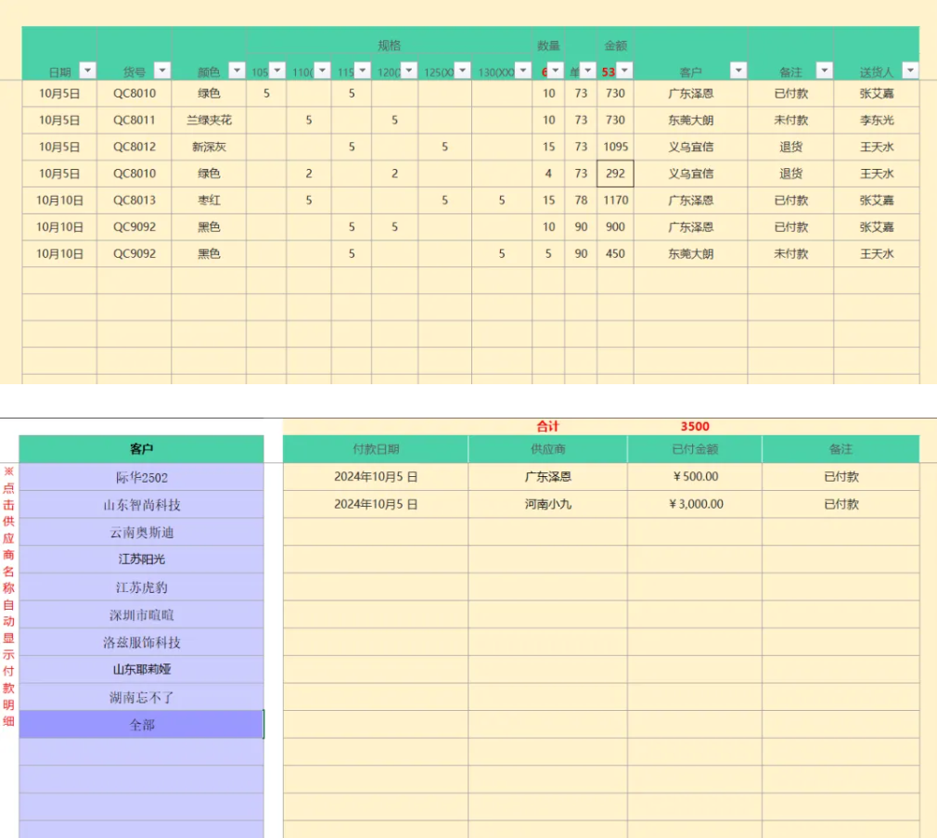Open the top table's 备注 filter dropdown
The height and width of the screenshot is (838, 937).
click(825, 71)
